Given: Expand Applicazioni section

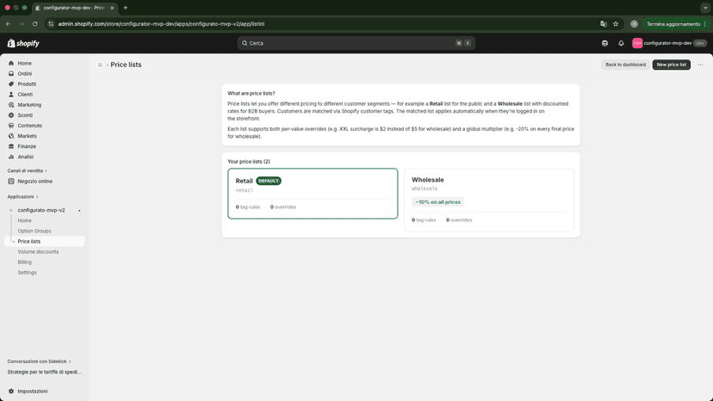Looking at the screenshot, I should (22, 197).
